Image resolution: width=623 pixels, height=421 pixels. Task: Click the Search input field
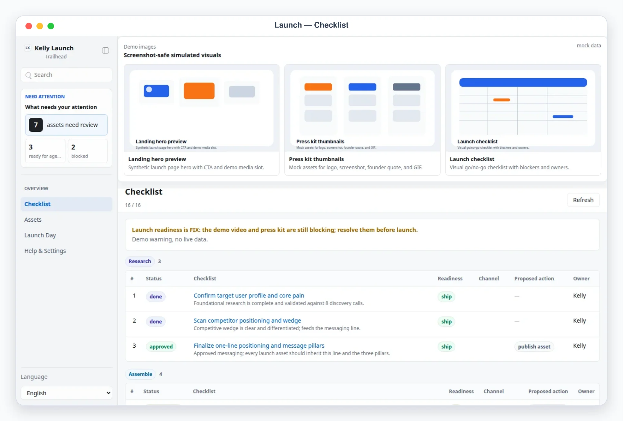pos(66,75)
